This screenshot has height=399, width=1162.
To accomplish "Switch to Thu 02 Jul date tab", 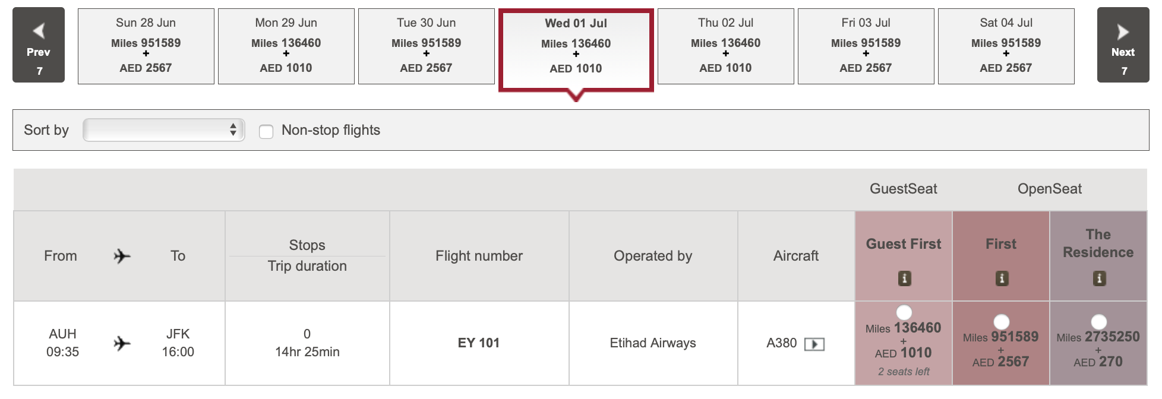I will coord(725,46).
